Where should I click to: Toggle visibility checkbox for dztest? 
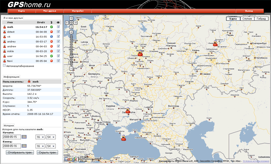[x=58, y=32]
